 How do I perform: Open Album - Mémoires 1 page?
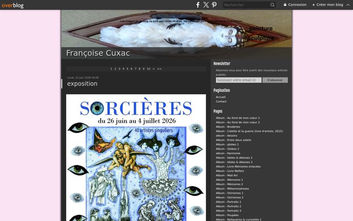229,180
